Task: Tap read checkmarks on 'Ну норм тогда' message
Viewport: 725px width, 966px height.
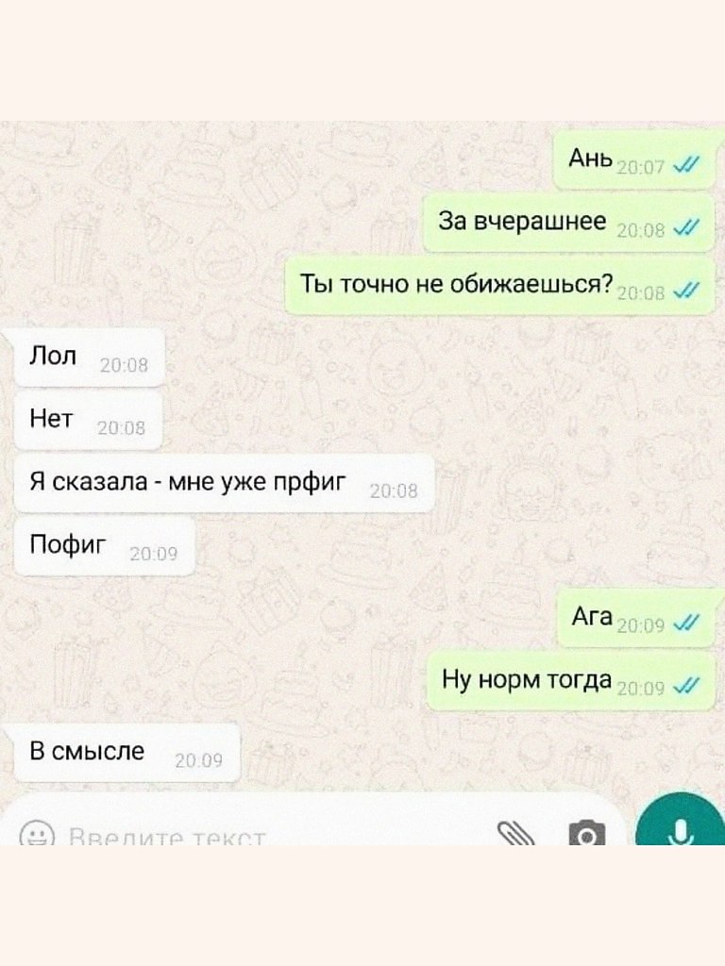Action: pyautogui.click(x=686, y=686)
